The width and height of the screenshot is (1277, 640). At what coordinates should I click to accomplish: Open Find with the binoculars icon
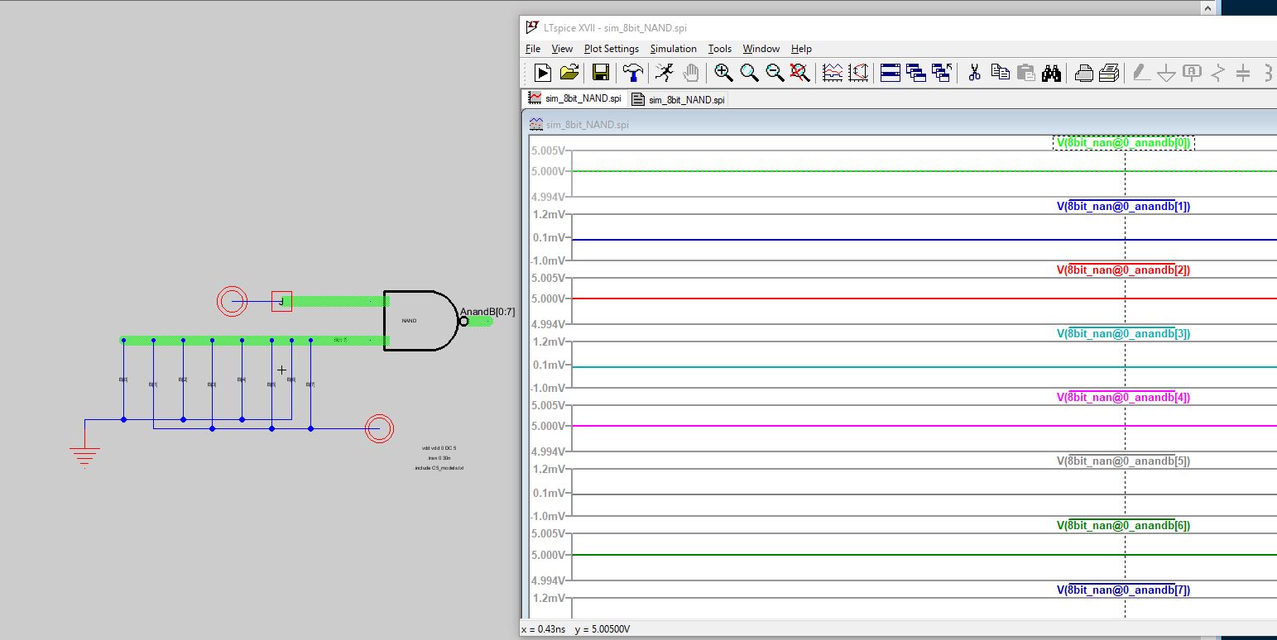(1051, 73)
